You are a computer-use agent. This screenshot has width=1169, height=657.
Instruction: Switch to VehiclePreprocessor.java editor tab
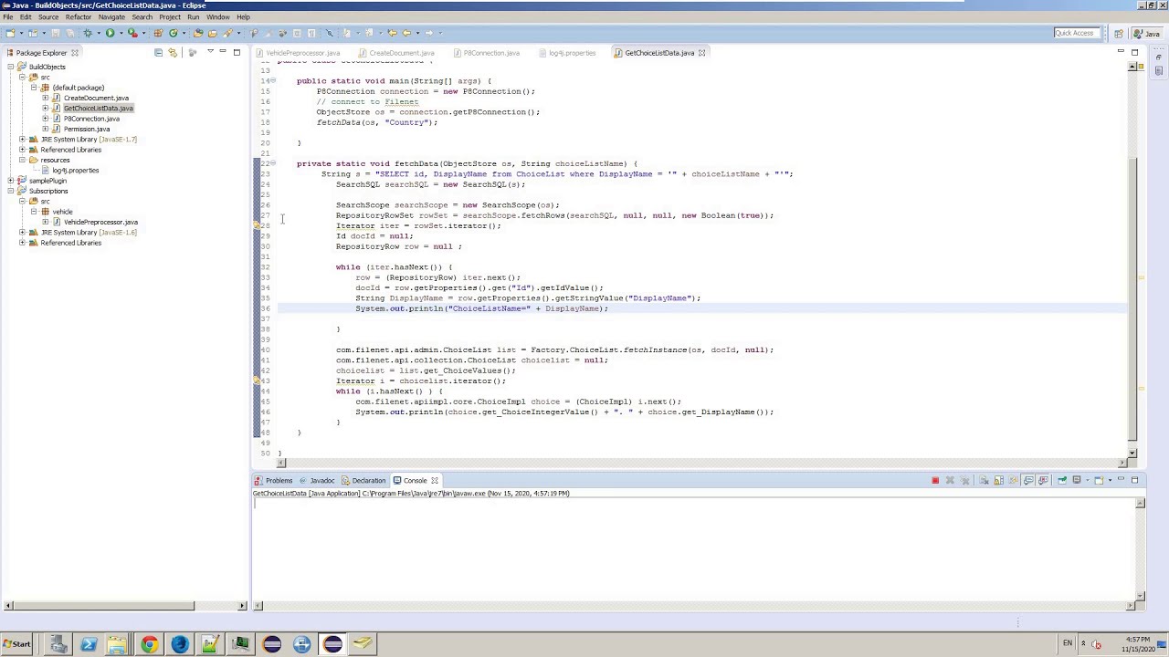(302, 53)
